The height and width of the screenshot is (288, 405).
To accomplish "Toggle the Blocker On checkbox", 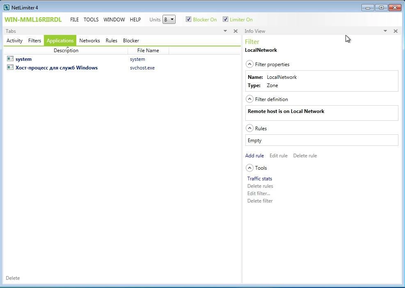I will (189, 19).
